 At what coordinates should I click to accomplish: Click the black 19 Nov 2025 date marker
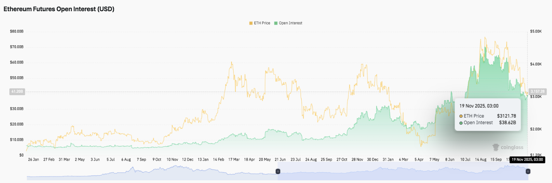tap(528, 159)
